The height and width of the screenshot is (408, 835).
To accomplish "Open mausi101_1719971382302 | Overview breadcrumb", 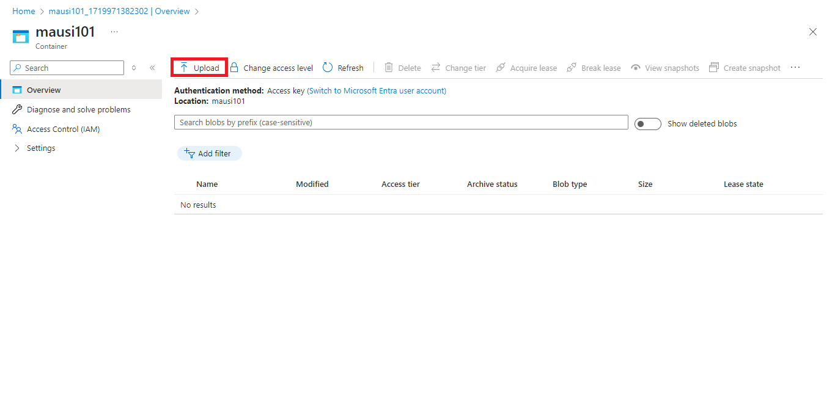I will tap(119, 12).
